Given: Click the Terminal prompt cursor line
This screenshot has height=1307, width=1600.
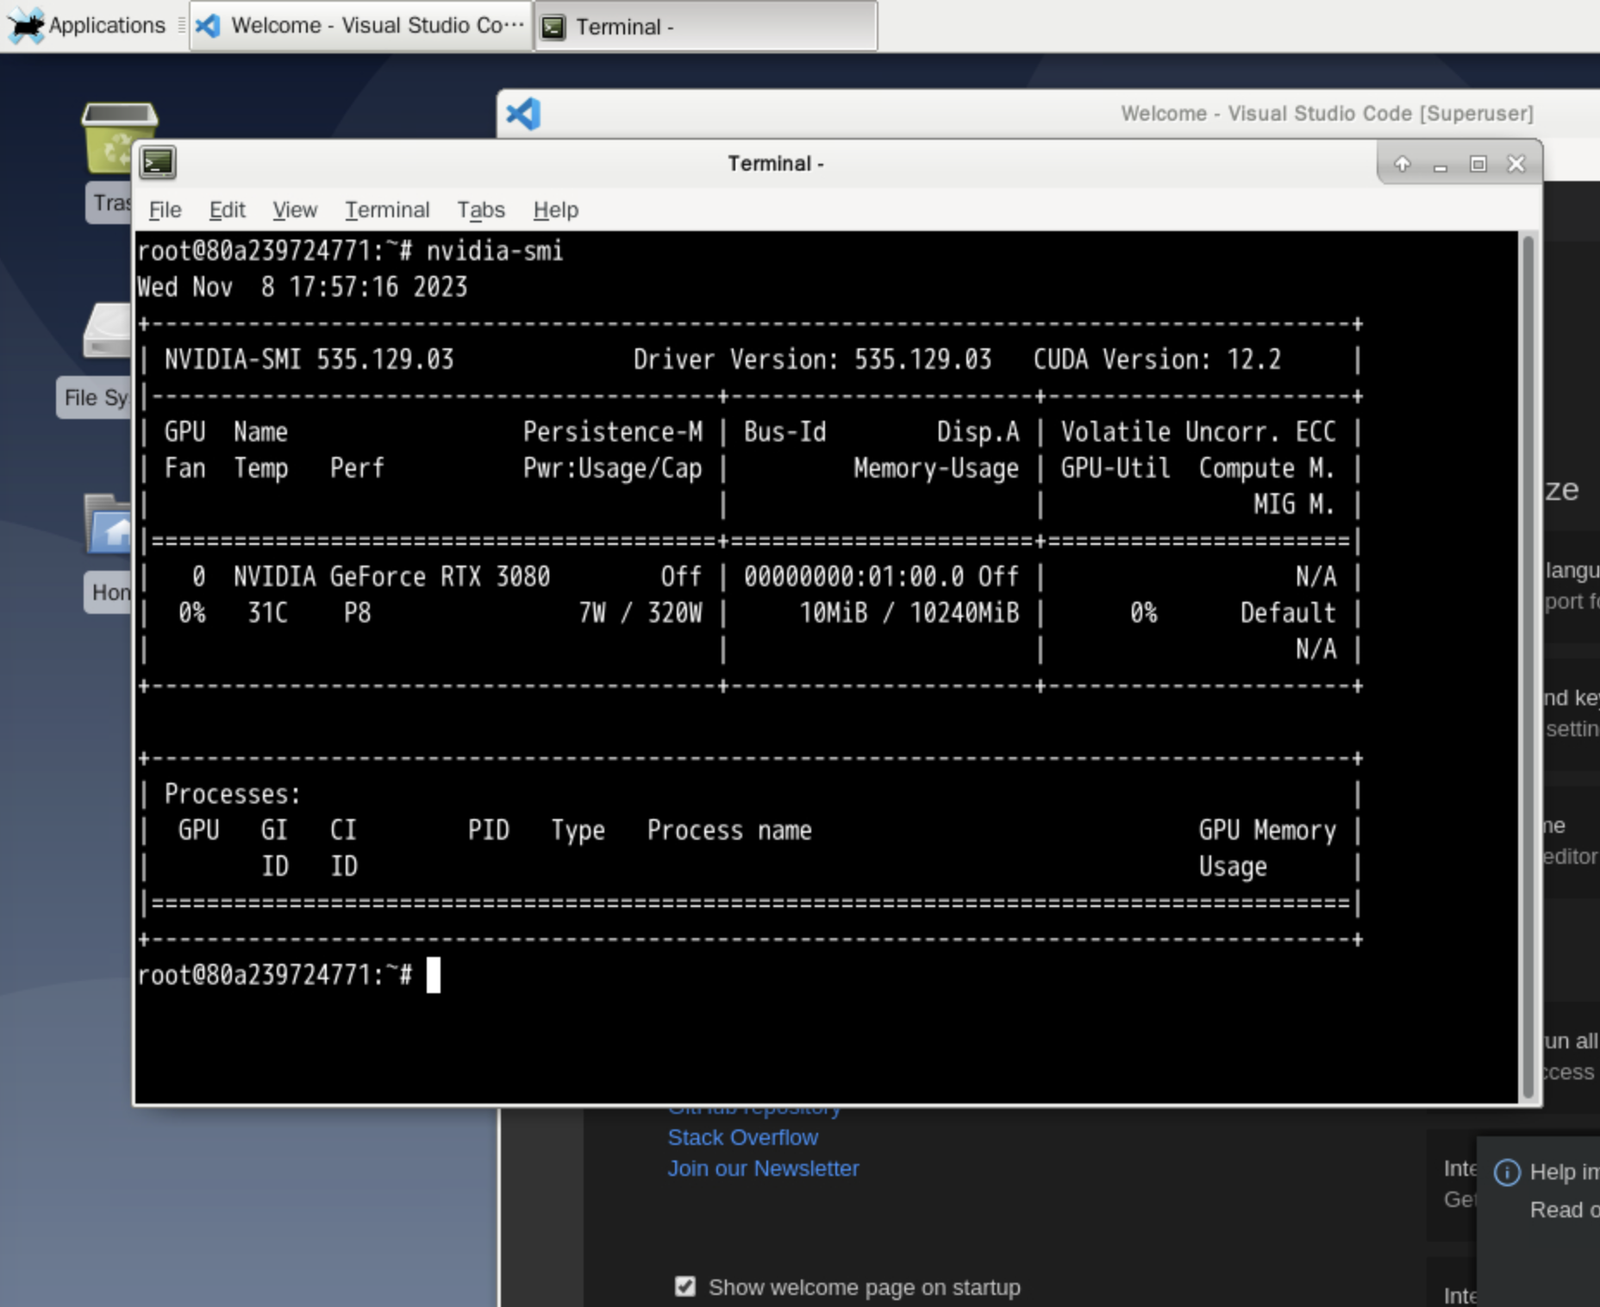Looking at the screenshot, I should click(289, 975).
